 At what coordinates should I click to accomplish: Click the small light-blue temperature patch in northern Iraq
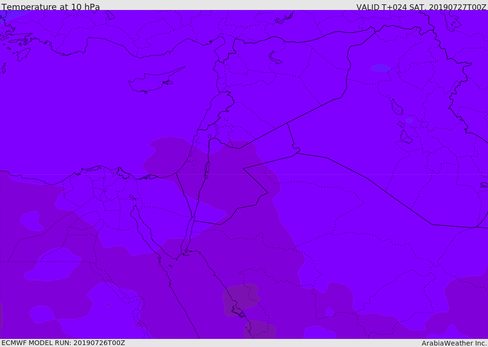(380, 68)
